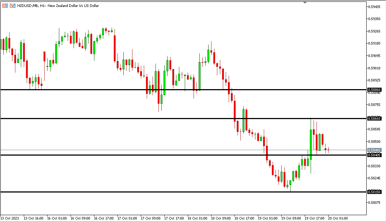386x221 pixels.
Task: Select the horizontal line price label 0.58150
Action: coord(374,192)
